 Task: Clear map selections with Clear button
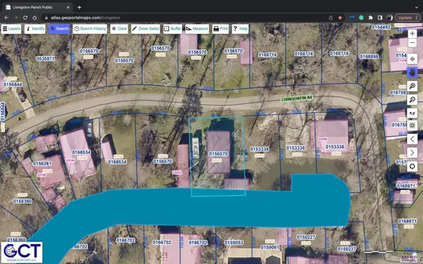(119, 29)
